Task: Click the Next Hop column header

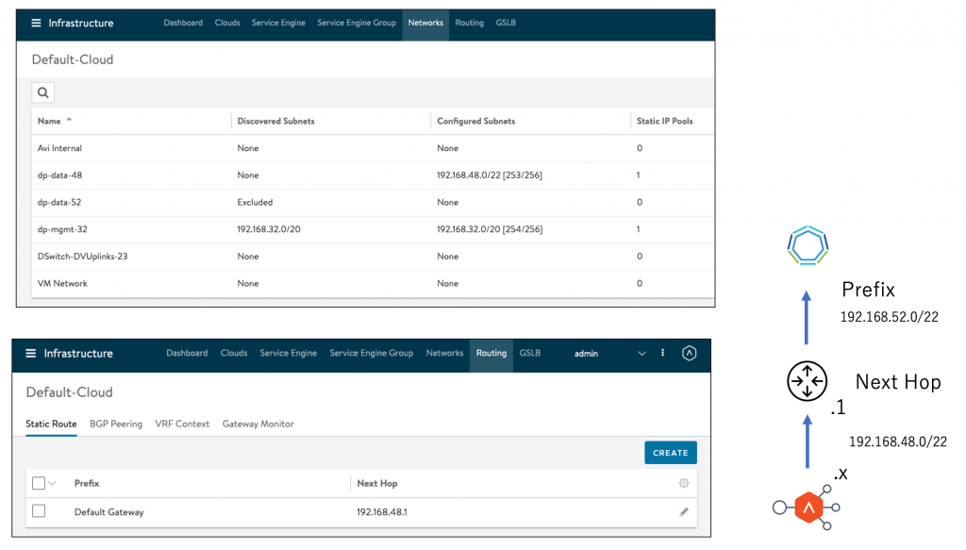Action: [x=377, y=483]
